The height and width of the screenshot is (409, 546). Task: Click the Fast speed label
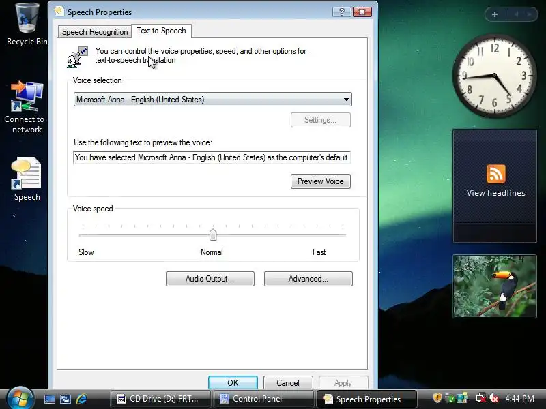319,252
